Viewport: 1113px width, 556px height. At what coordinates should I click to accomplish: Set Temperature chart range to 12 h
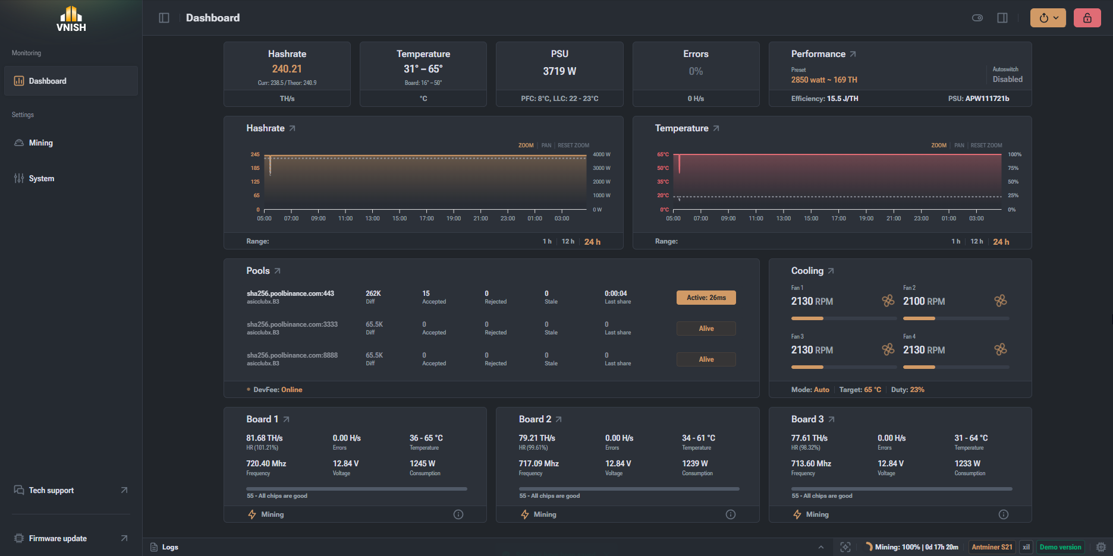click(x=976, y=242)
